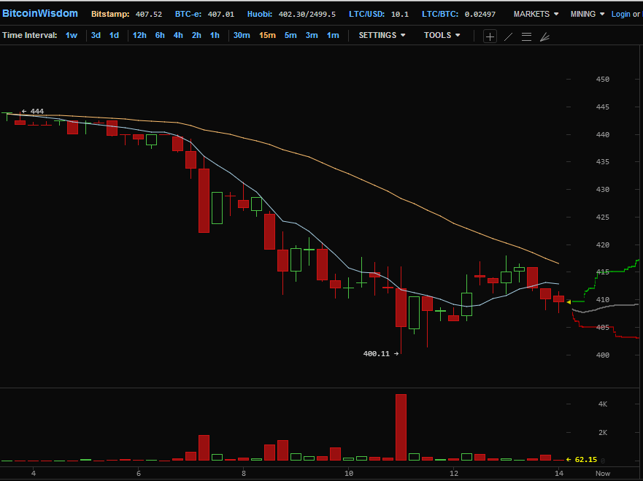Viewport: 643px width, 481px height.
Task: Select the 1d time interval
Action: 115,35
